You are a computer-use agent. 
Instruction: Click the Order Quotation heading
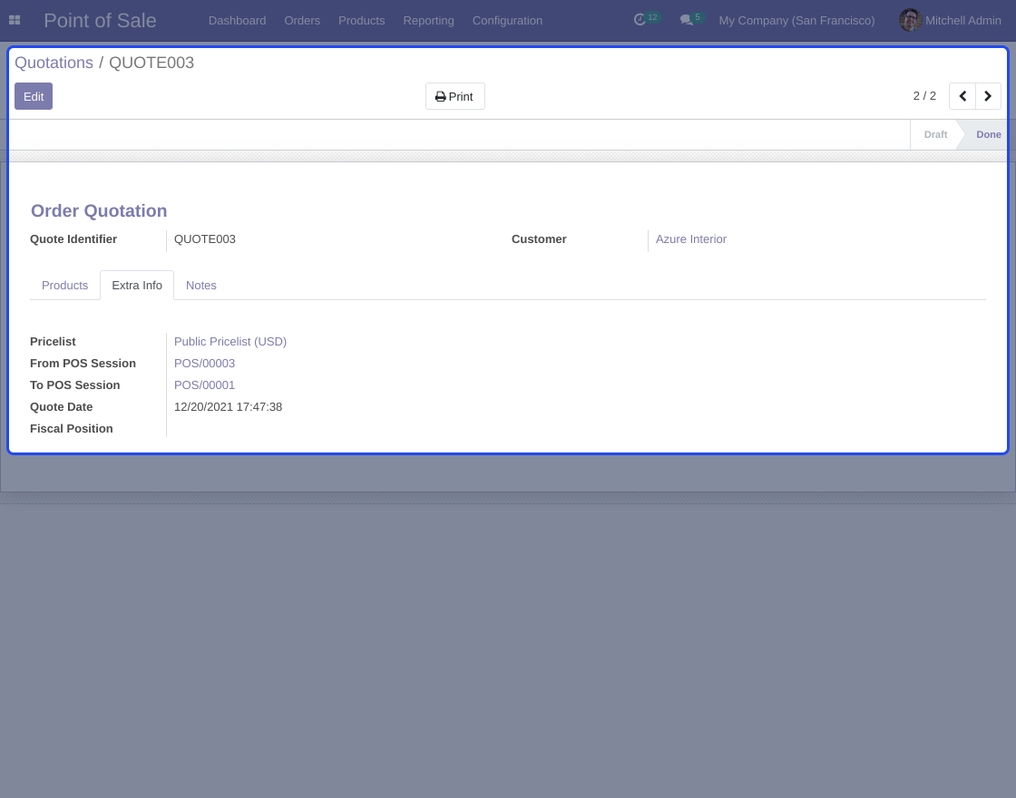click(x=99, y=210)
